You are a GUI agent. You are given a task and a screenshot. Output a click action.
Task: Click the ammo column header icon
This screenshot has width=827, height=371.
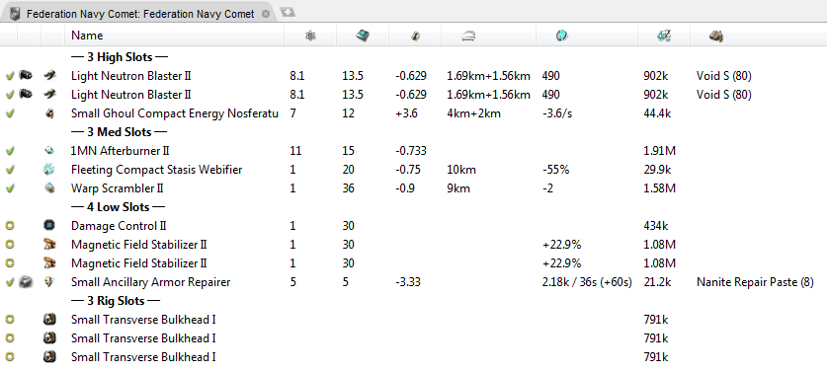click(715, 36)
